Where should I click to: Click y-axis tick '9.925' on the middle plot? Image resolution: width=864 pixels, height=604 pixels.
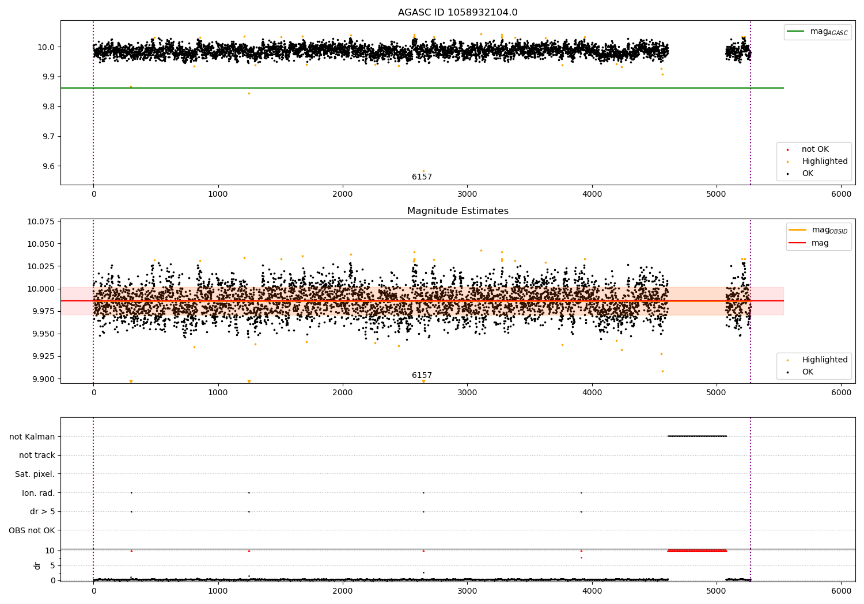[x=44, y=357]
